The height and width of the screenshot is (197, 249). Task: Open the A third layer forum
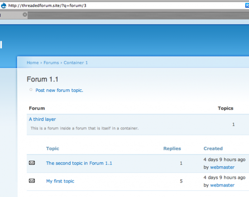click(x=43, y=119)
